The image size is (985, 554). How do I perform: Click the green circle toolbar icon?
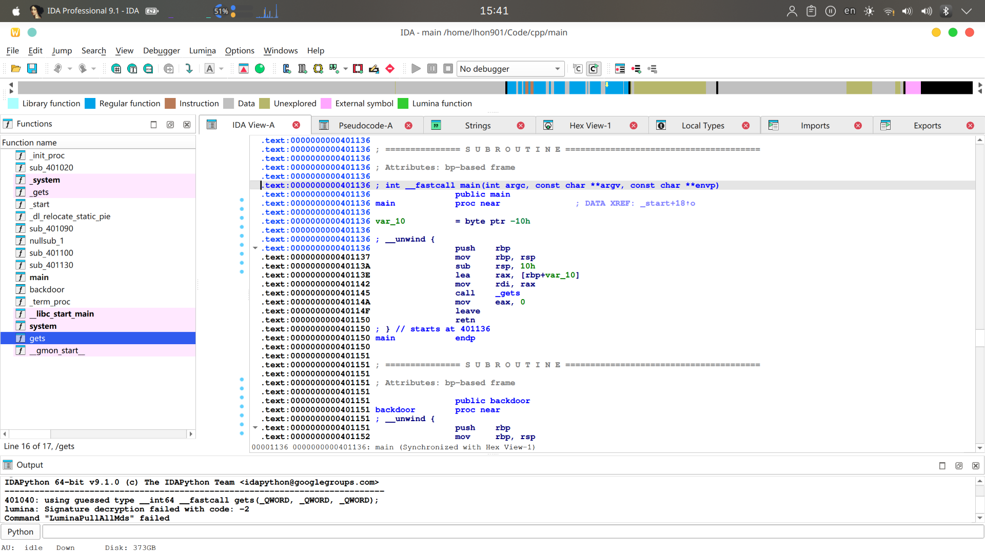point(260,69)
